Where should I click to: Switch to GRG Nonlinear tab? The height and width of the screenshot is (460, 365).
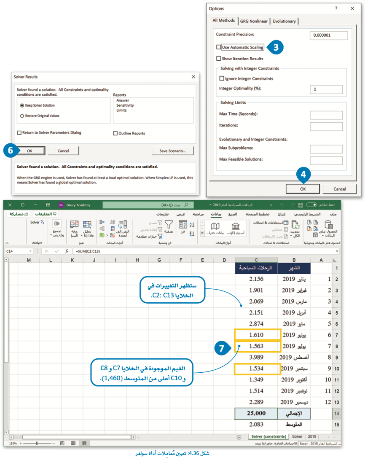(x=254, y=21)
